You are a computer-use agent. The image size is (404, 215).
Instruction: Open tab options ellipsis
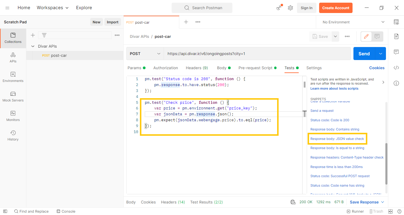[x=198, y=22]
